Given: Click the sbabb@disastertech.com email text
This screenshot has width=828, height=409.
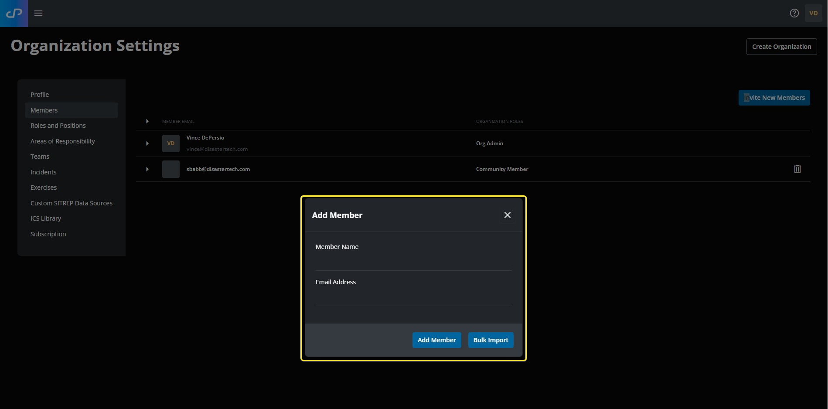Looking at the screenshot, I should pos(218,169).
